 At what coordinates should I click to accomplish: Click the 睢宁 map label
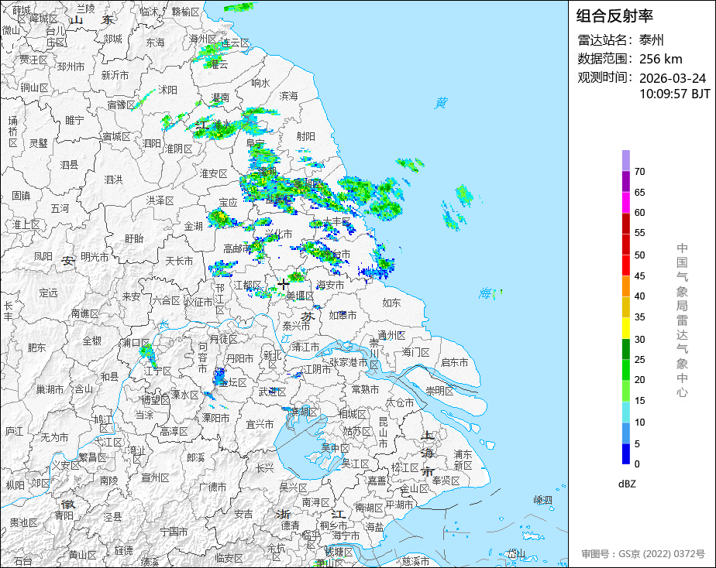pos(75,120)
